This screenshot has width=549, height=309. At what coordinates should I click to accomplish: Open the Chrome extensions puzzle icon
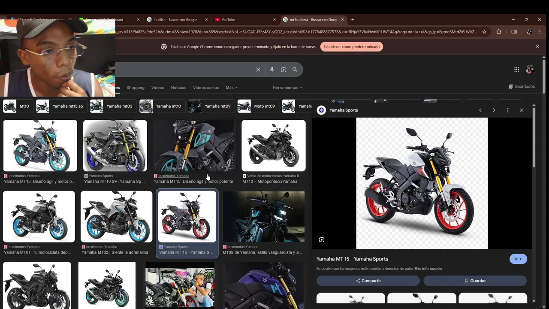(499, 32)
